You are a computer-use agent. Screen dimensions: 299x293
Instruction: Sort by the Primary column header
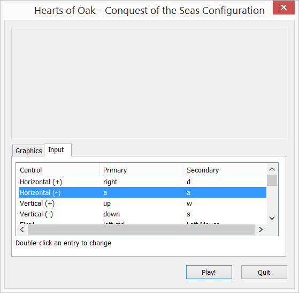142,170
